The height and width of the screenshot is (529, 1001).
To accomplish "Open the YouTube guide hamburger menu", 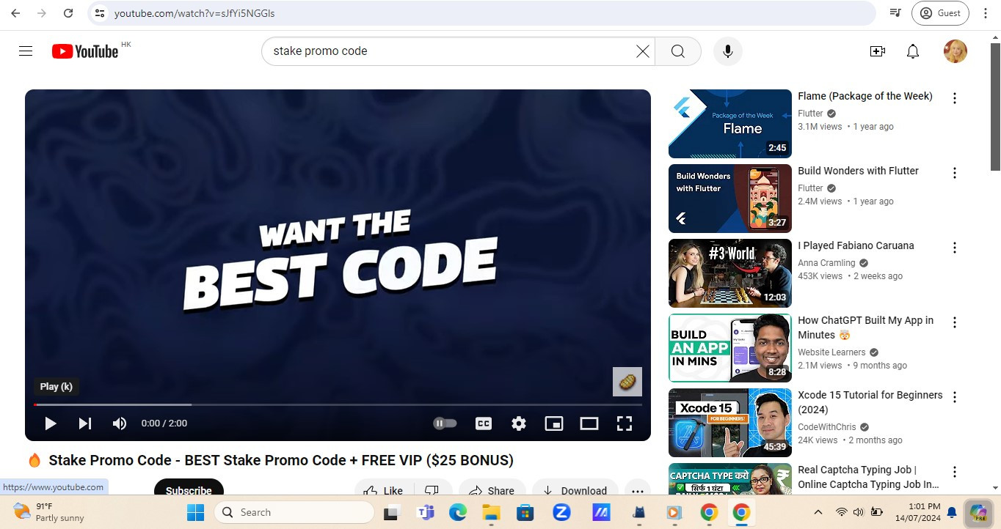I will point(26,51).
